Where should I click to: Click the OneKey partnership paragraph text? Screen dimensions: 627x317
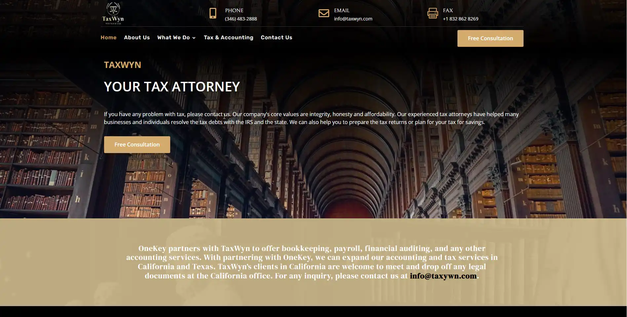[x=311, y=258]
